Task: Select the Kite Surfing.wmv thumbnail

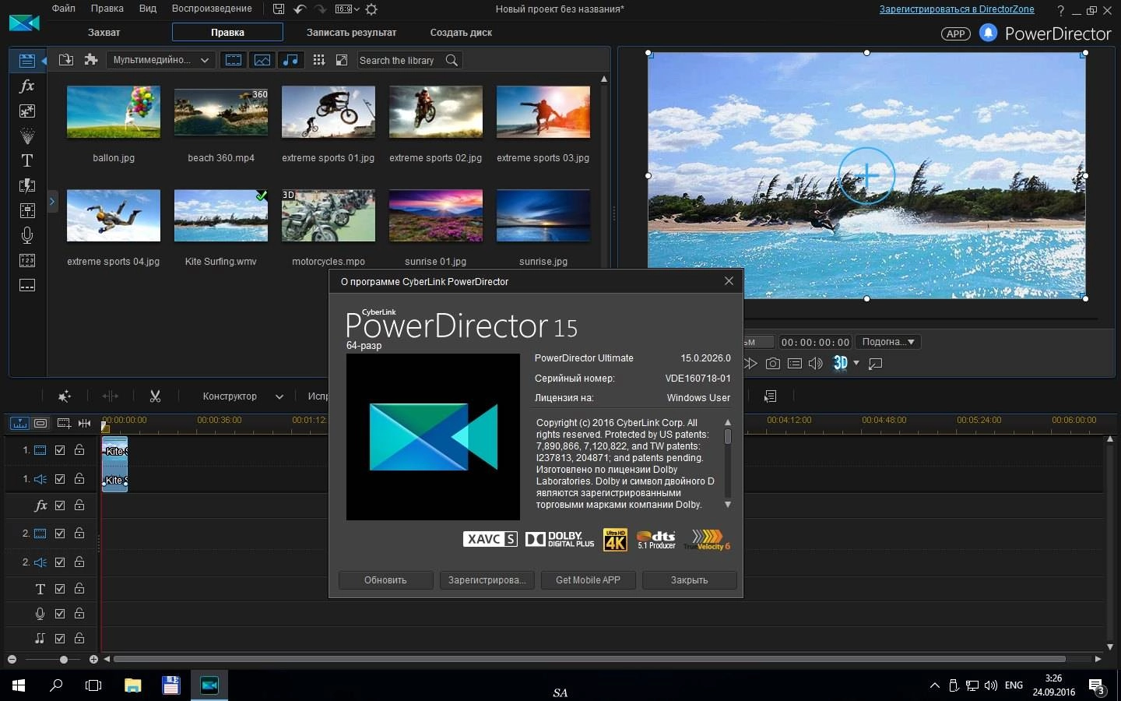Action: click(221, 216)
